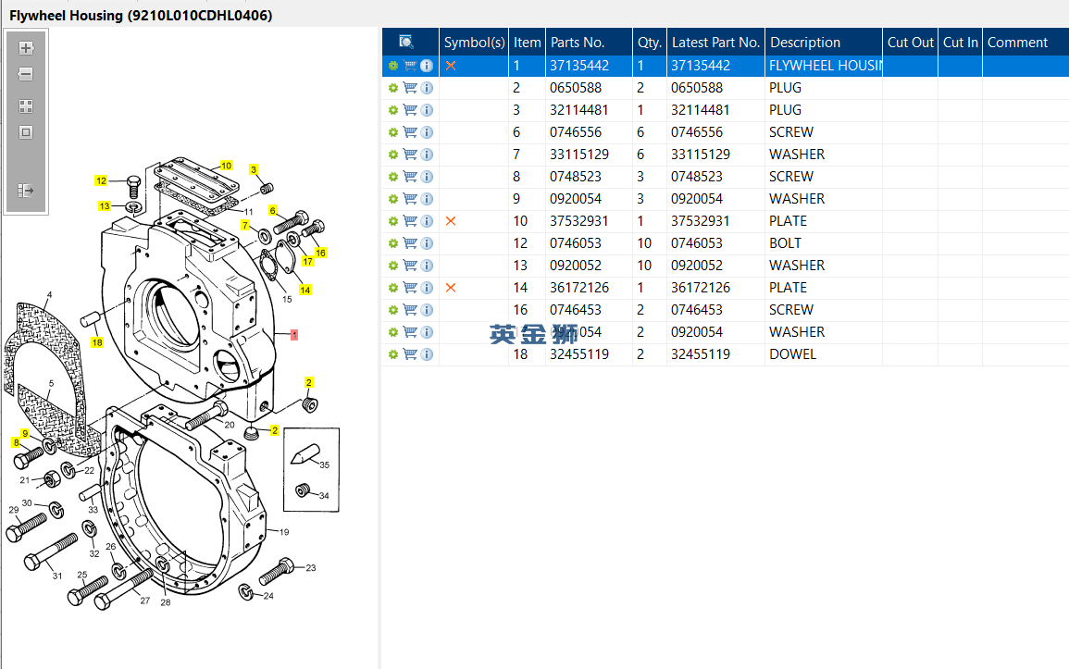Image resolution: width=1069 pixels, height=669 pixels.
Task: Open info for part 0748523 screw
Action: coord(427,177)
